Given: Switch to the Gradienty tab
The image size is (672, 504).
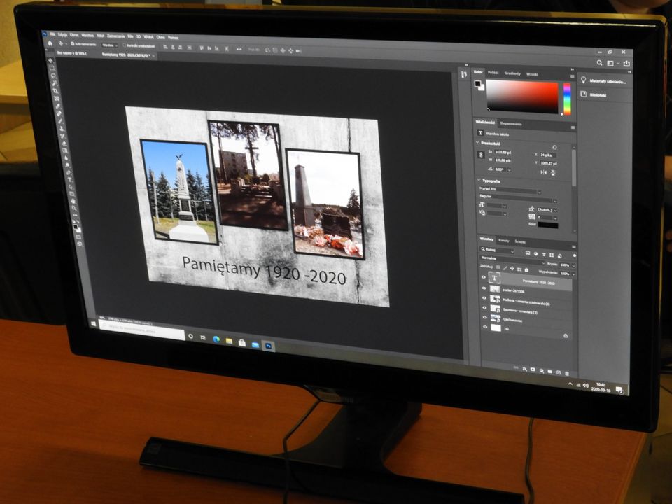Looking at the screenshot, I should click(512, 73).
